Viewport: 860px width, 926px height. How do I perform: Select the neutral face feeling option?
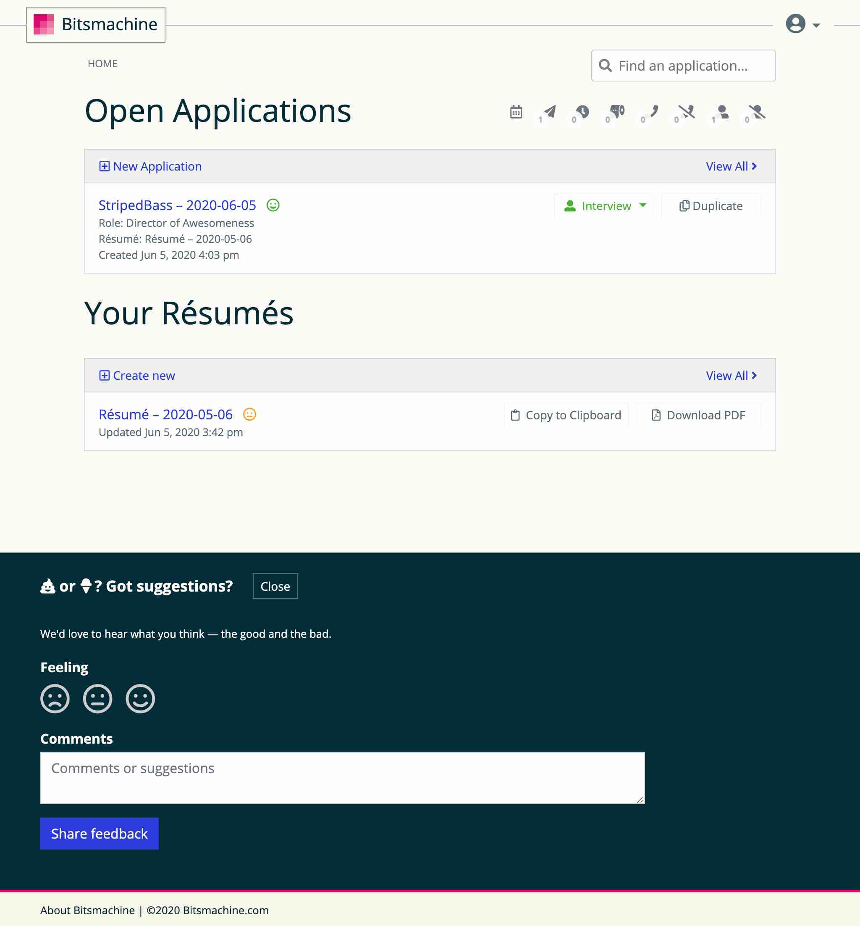pos(97,699)
